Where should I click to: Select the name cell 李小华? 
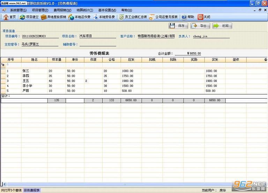pyautogui.click(x=34, y=86)
